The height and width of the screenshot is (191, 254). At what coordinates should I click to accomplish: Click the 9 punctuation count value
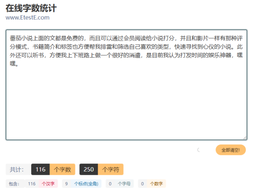coord(66,184)
